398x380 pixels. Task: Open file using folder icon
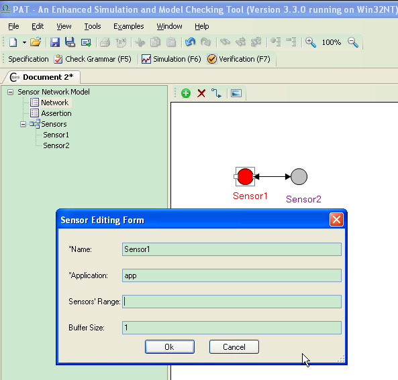tap(36, 42)
